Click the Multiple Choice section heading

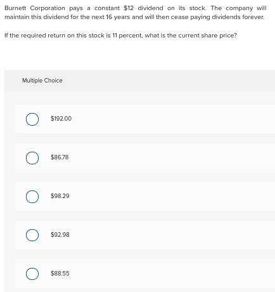42,81
